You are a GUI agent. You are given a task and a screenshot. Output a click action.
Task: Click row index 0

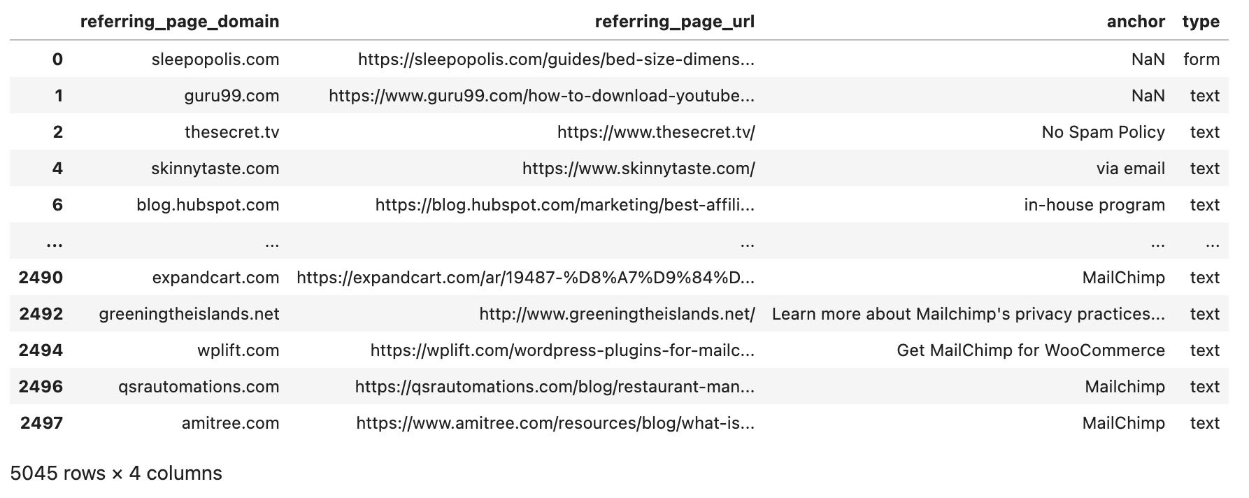57,59
